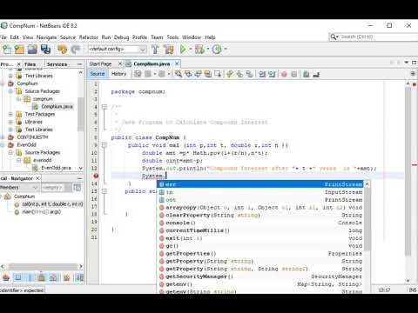Click the Undo arrow icon
This screenshot has width=418, height=313.
click(x=62, y=50)
